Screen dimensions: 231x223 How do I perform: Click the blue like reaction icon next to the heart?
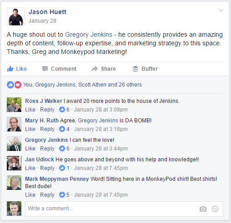pyautogui.click(x=10, y=85)
